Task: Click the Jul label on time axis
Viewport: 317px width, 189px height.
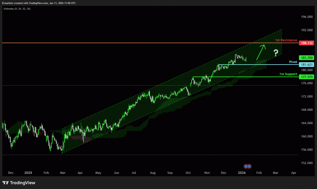Action: click(x=134, y=172)
